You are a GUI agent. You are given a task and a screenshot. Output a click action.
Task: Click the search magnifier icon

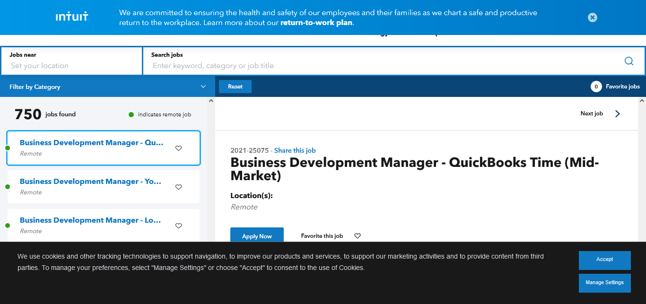tap(629, 61)
